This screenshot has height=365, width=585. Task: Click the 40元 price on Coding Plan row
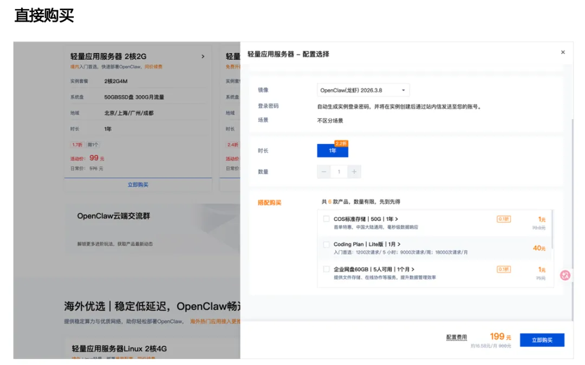[539, 248]
